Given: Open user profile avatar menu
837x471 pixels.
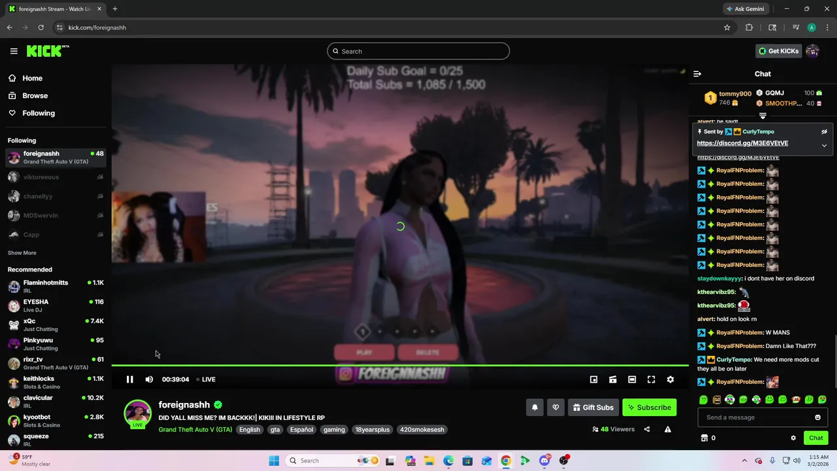Looking at the screenshot, I should pos(813,51).
